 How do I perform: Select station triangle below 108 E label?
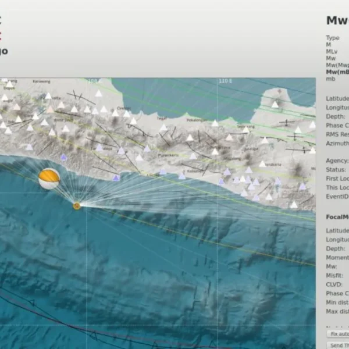click(x=98, y=93)
